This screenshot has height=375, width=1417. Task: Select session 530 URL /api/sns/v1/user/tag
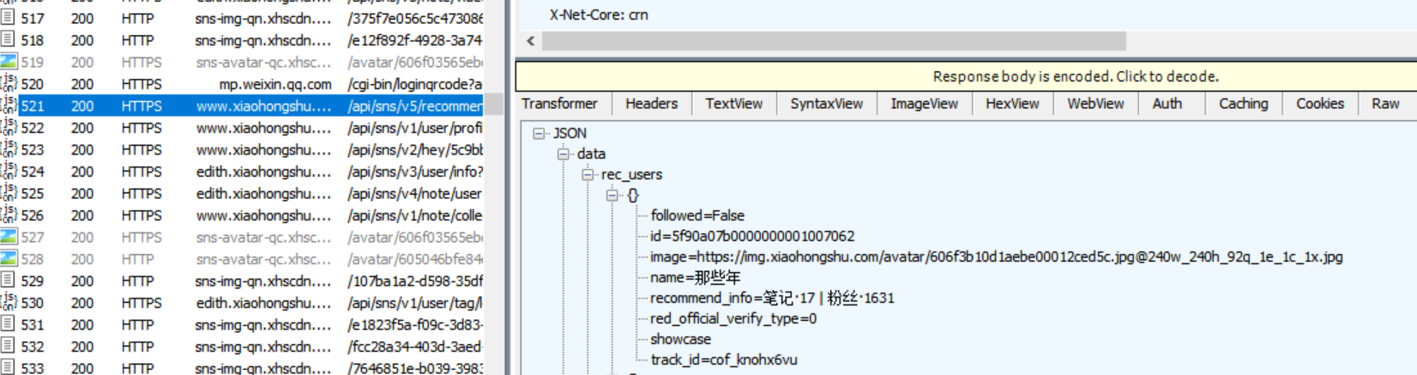pos(415,303)
